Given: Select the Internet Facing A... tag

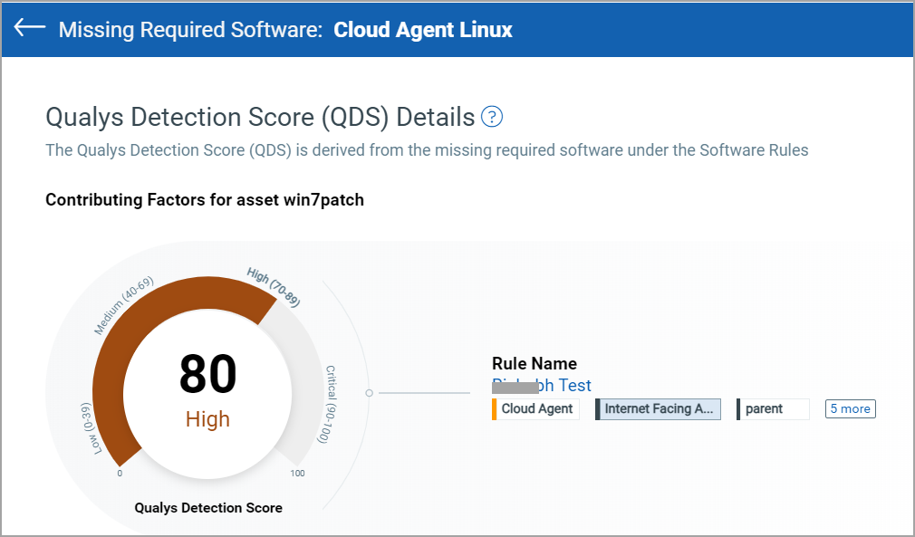Looking at the screenshot, I should (658, 408).
